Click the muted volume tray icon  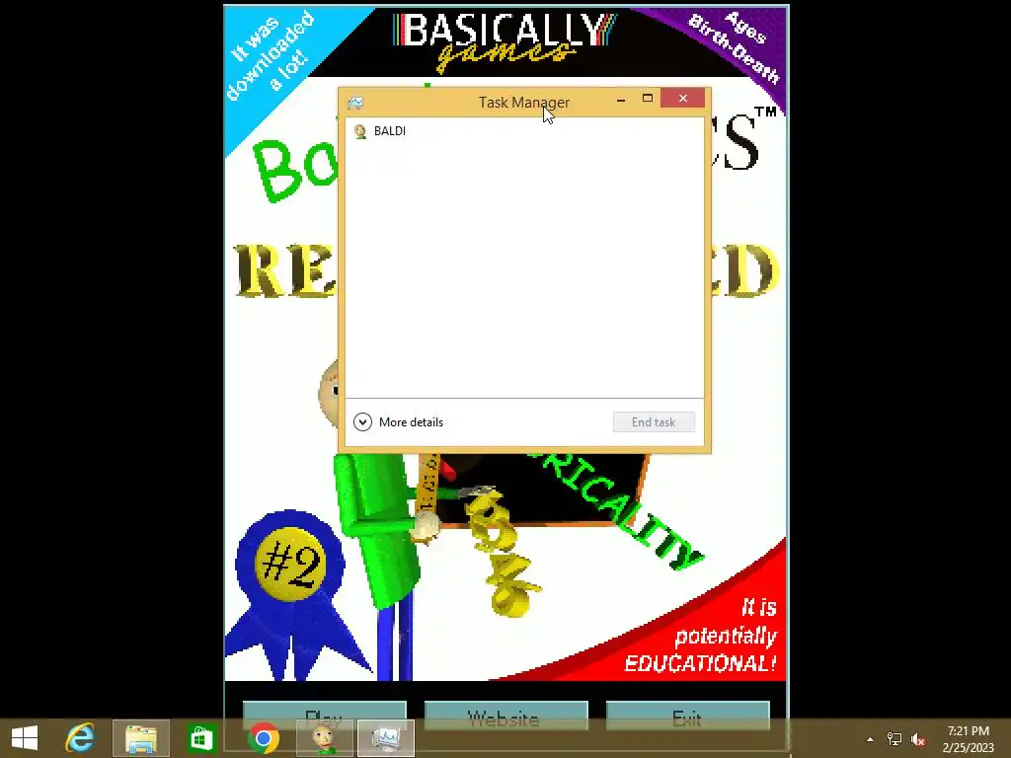918,739
